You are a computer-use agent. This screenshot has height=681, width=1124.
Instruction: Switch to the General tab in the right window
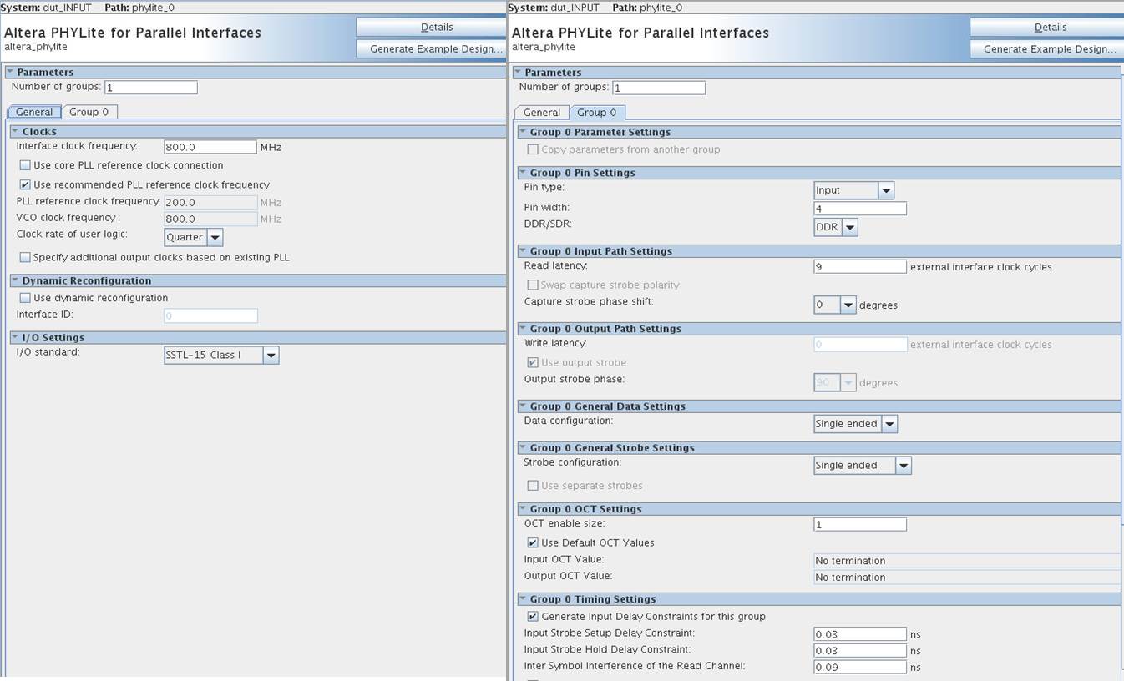pos(542,113)
